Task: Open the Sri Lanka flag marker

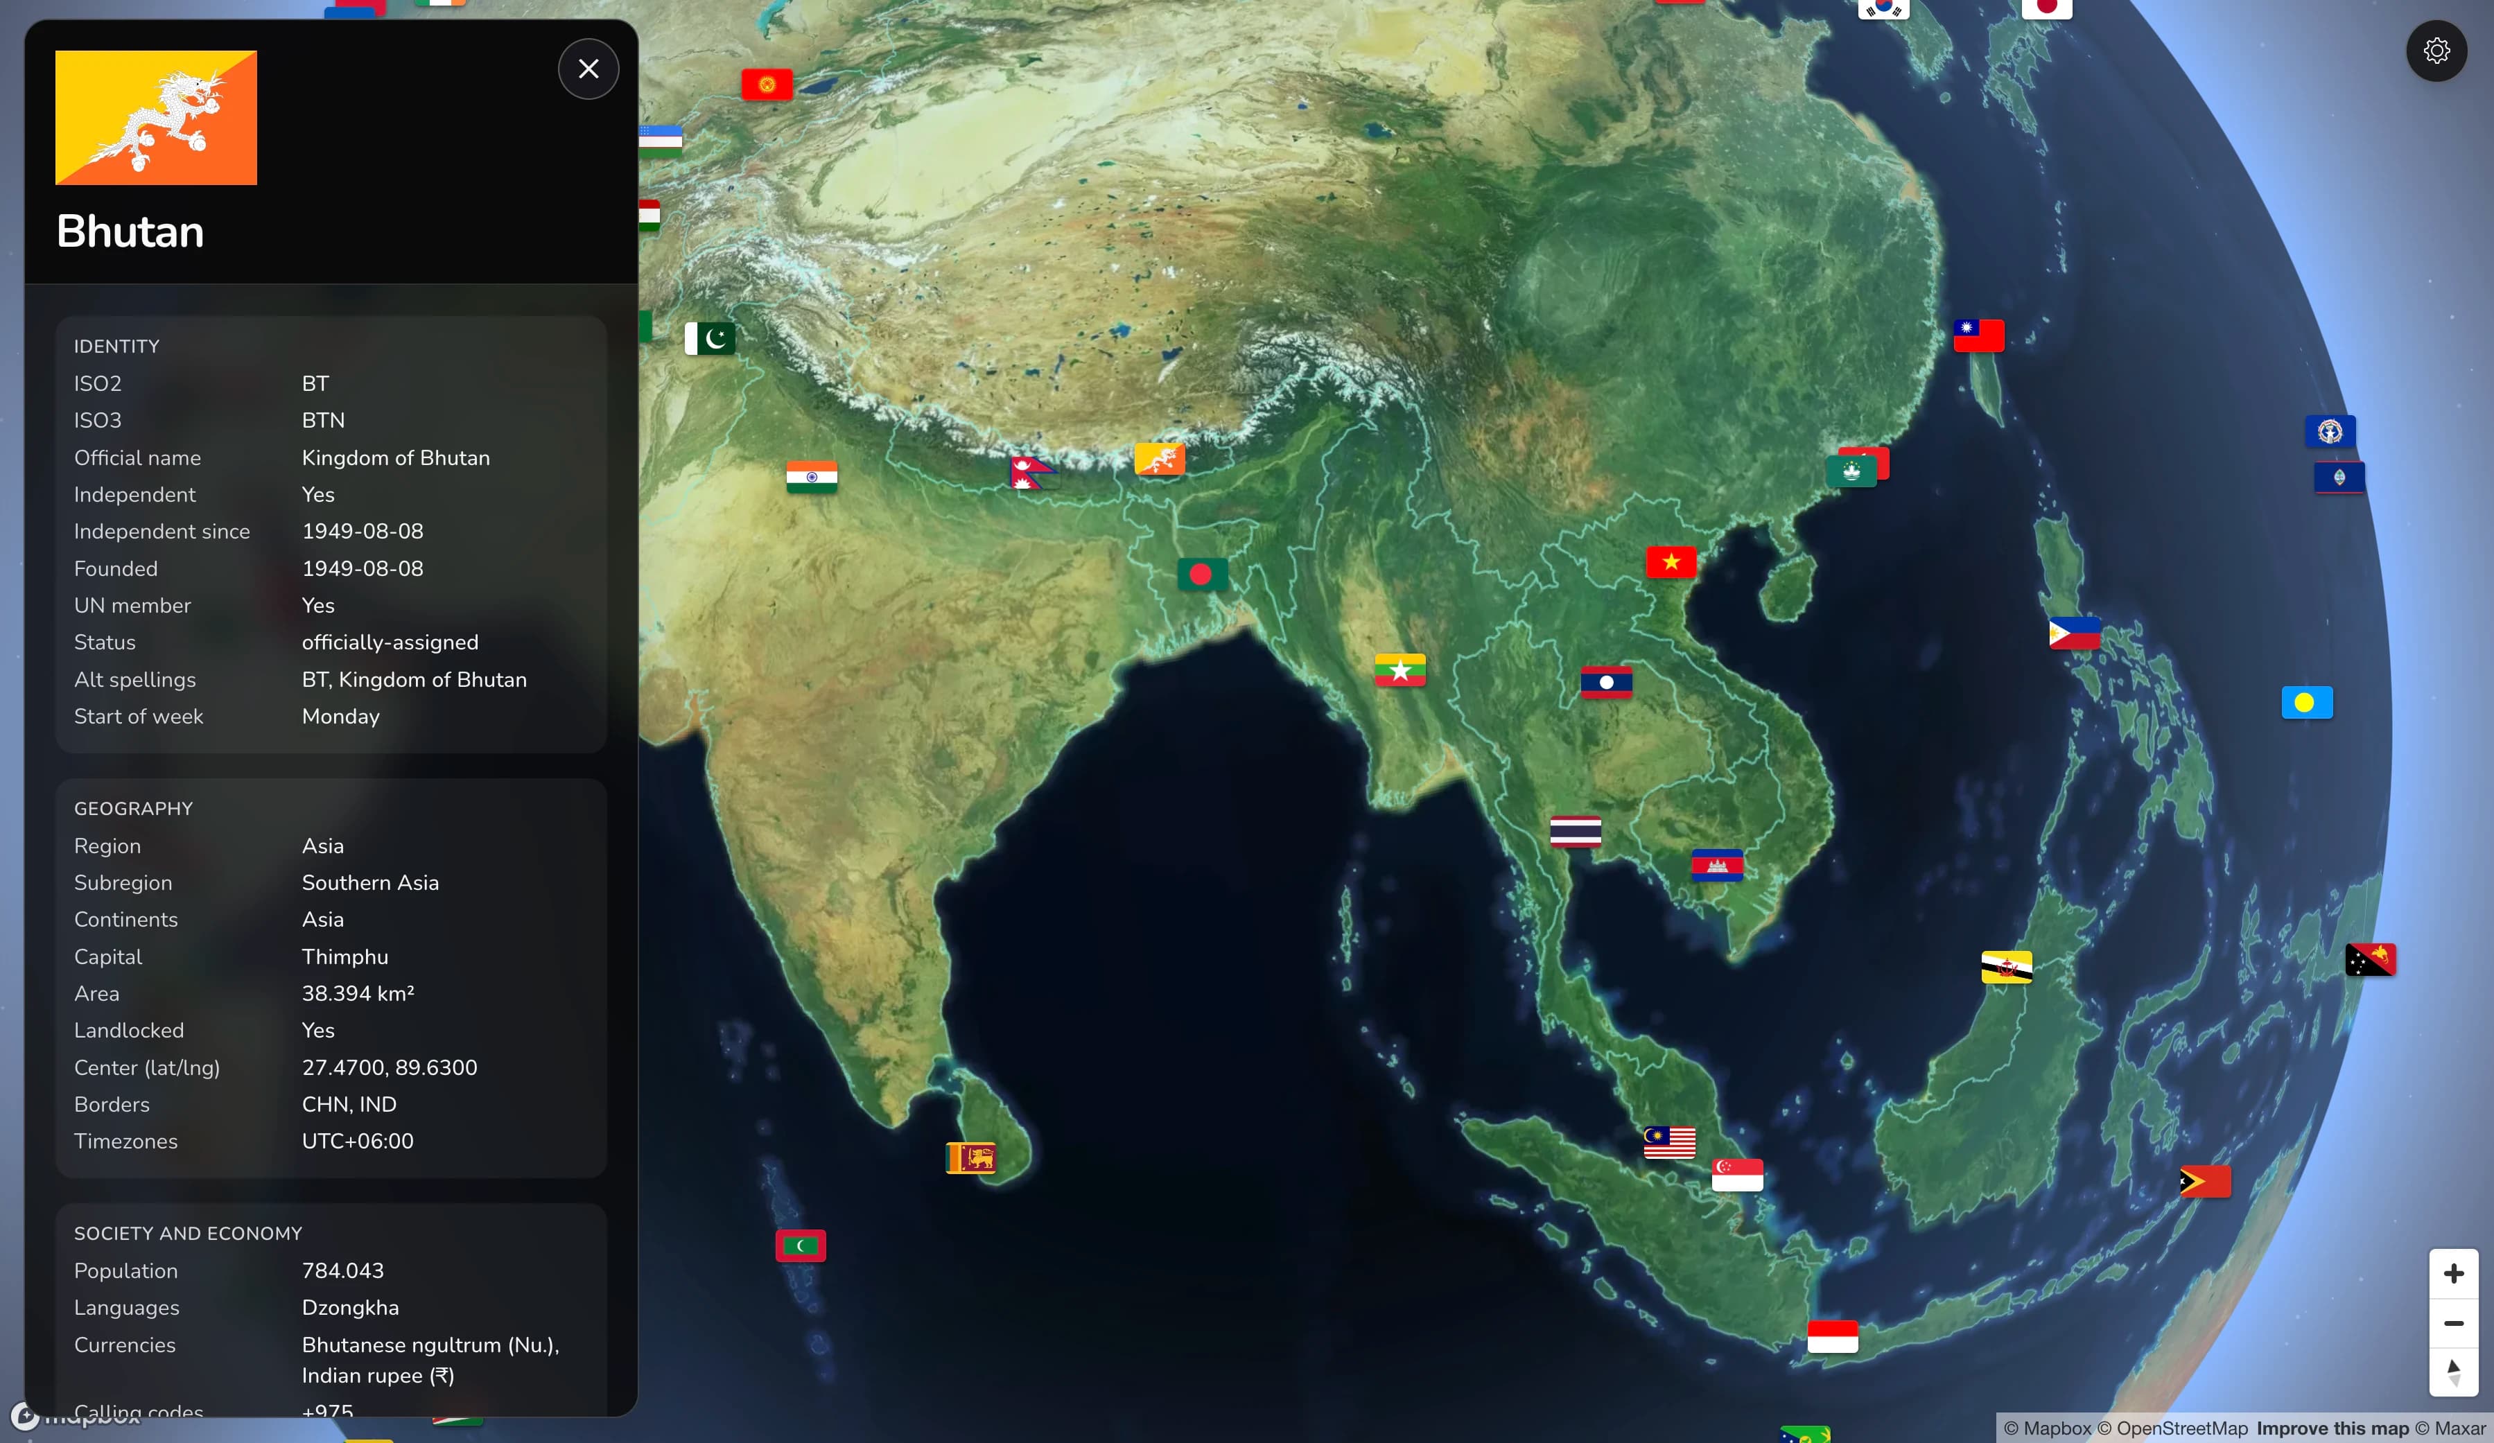Action: [x=971, y=1157]
